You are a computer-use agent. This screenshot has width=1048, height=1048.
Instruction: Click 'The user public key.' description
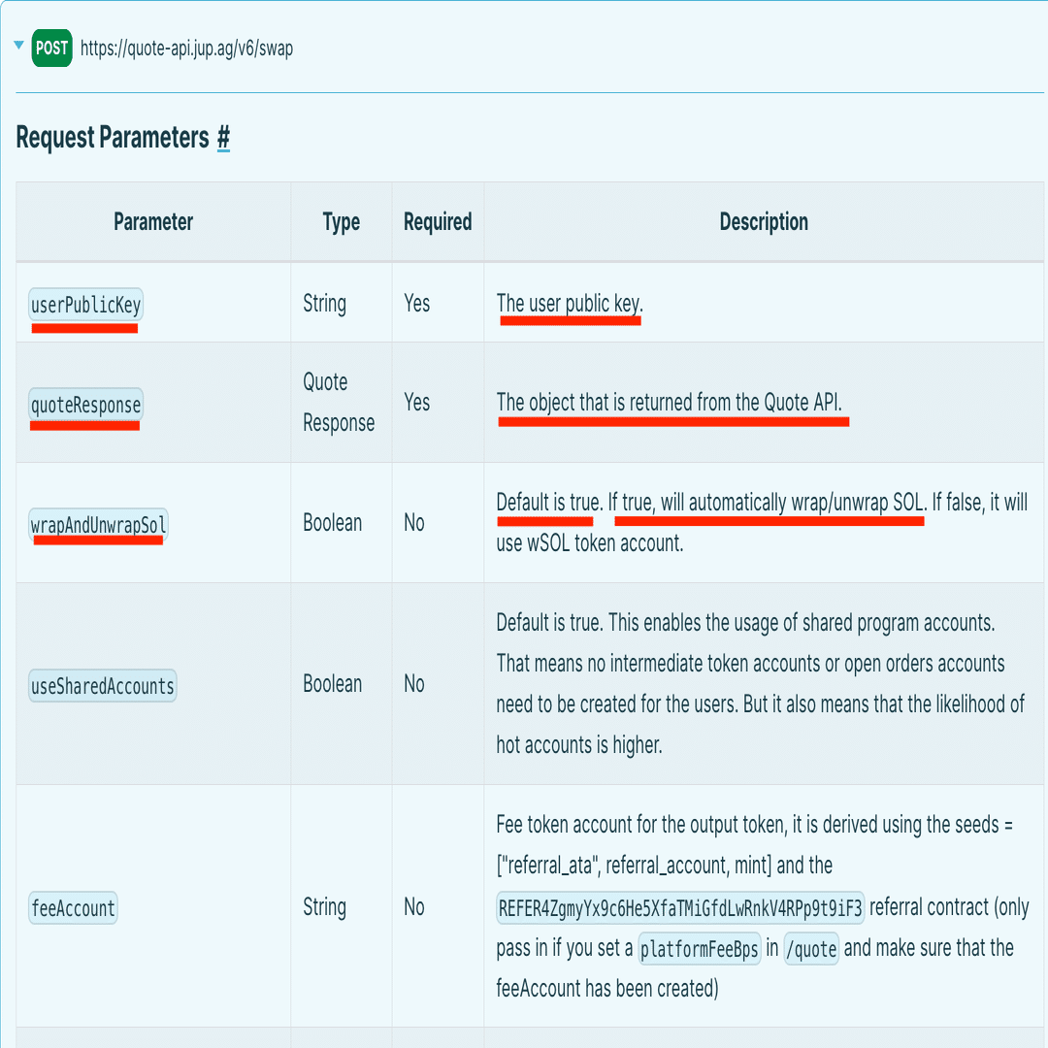(x=570, y=304)
